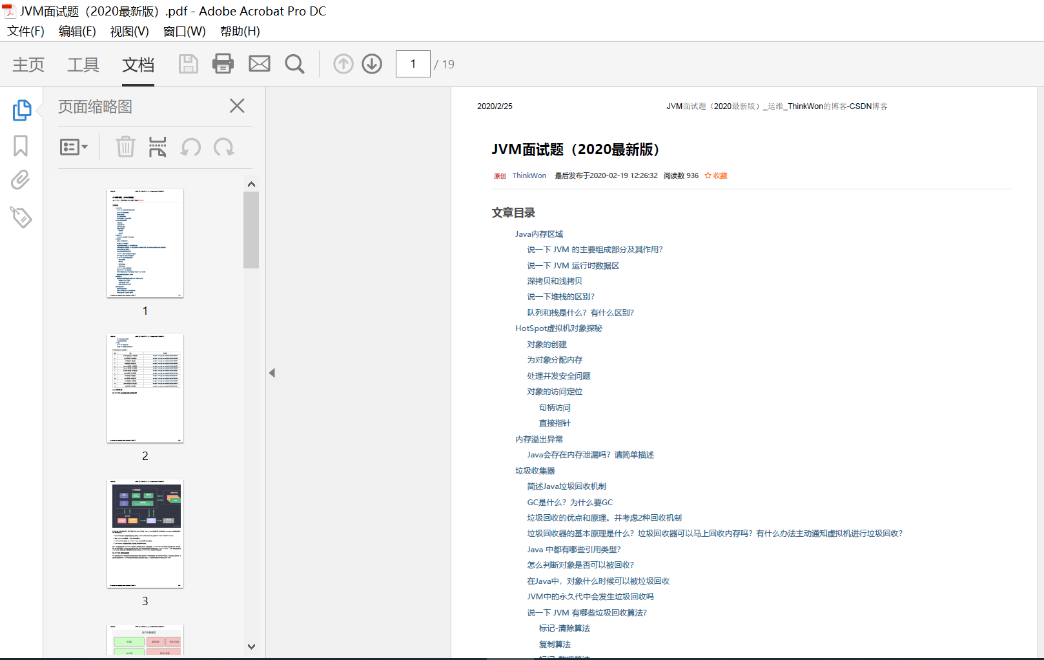Click thumbnail scrollbar down arrow

point(251,646)
